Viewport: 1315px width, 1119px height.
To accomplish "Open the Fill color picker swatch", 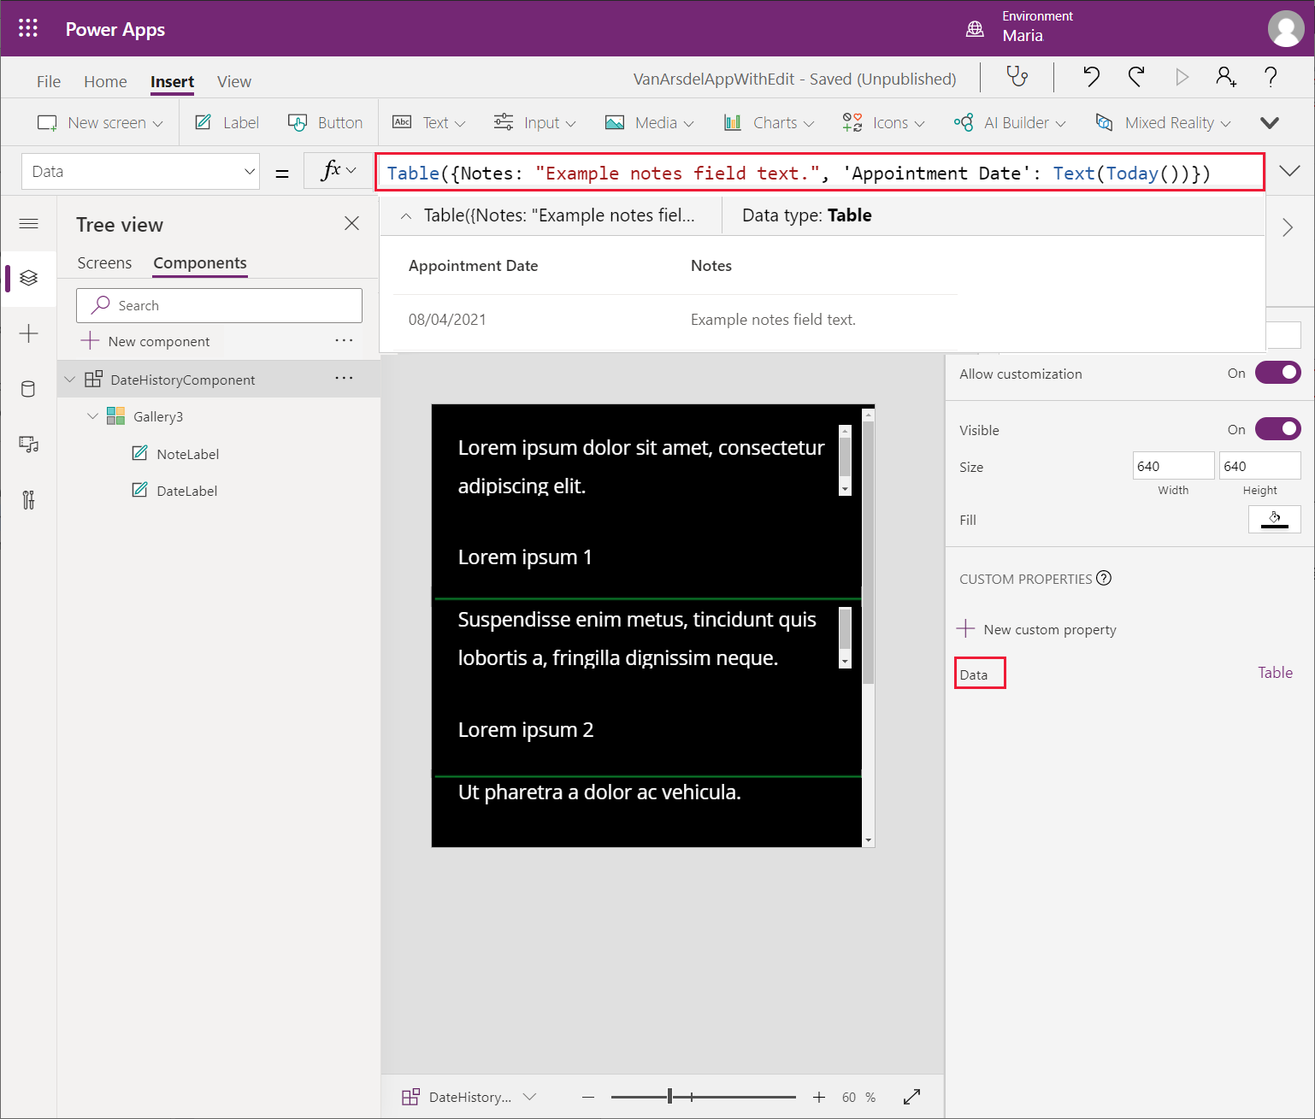I will 1274,519.
